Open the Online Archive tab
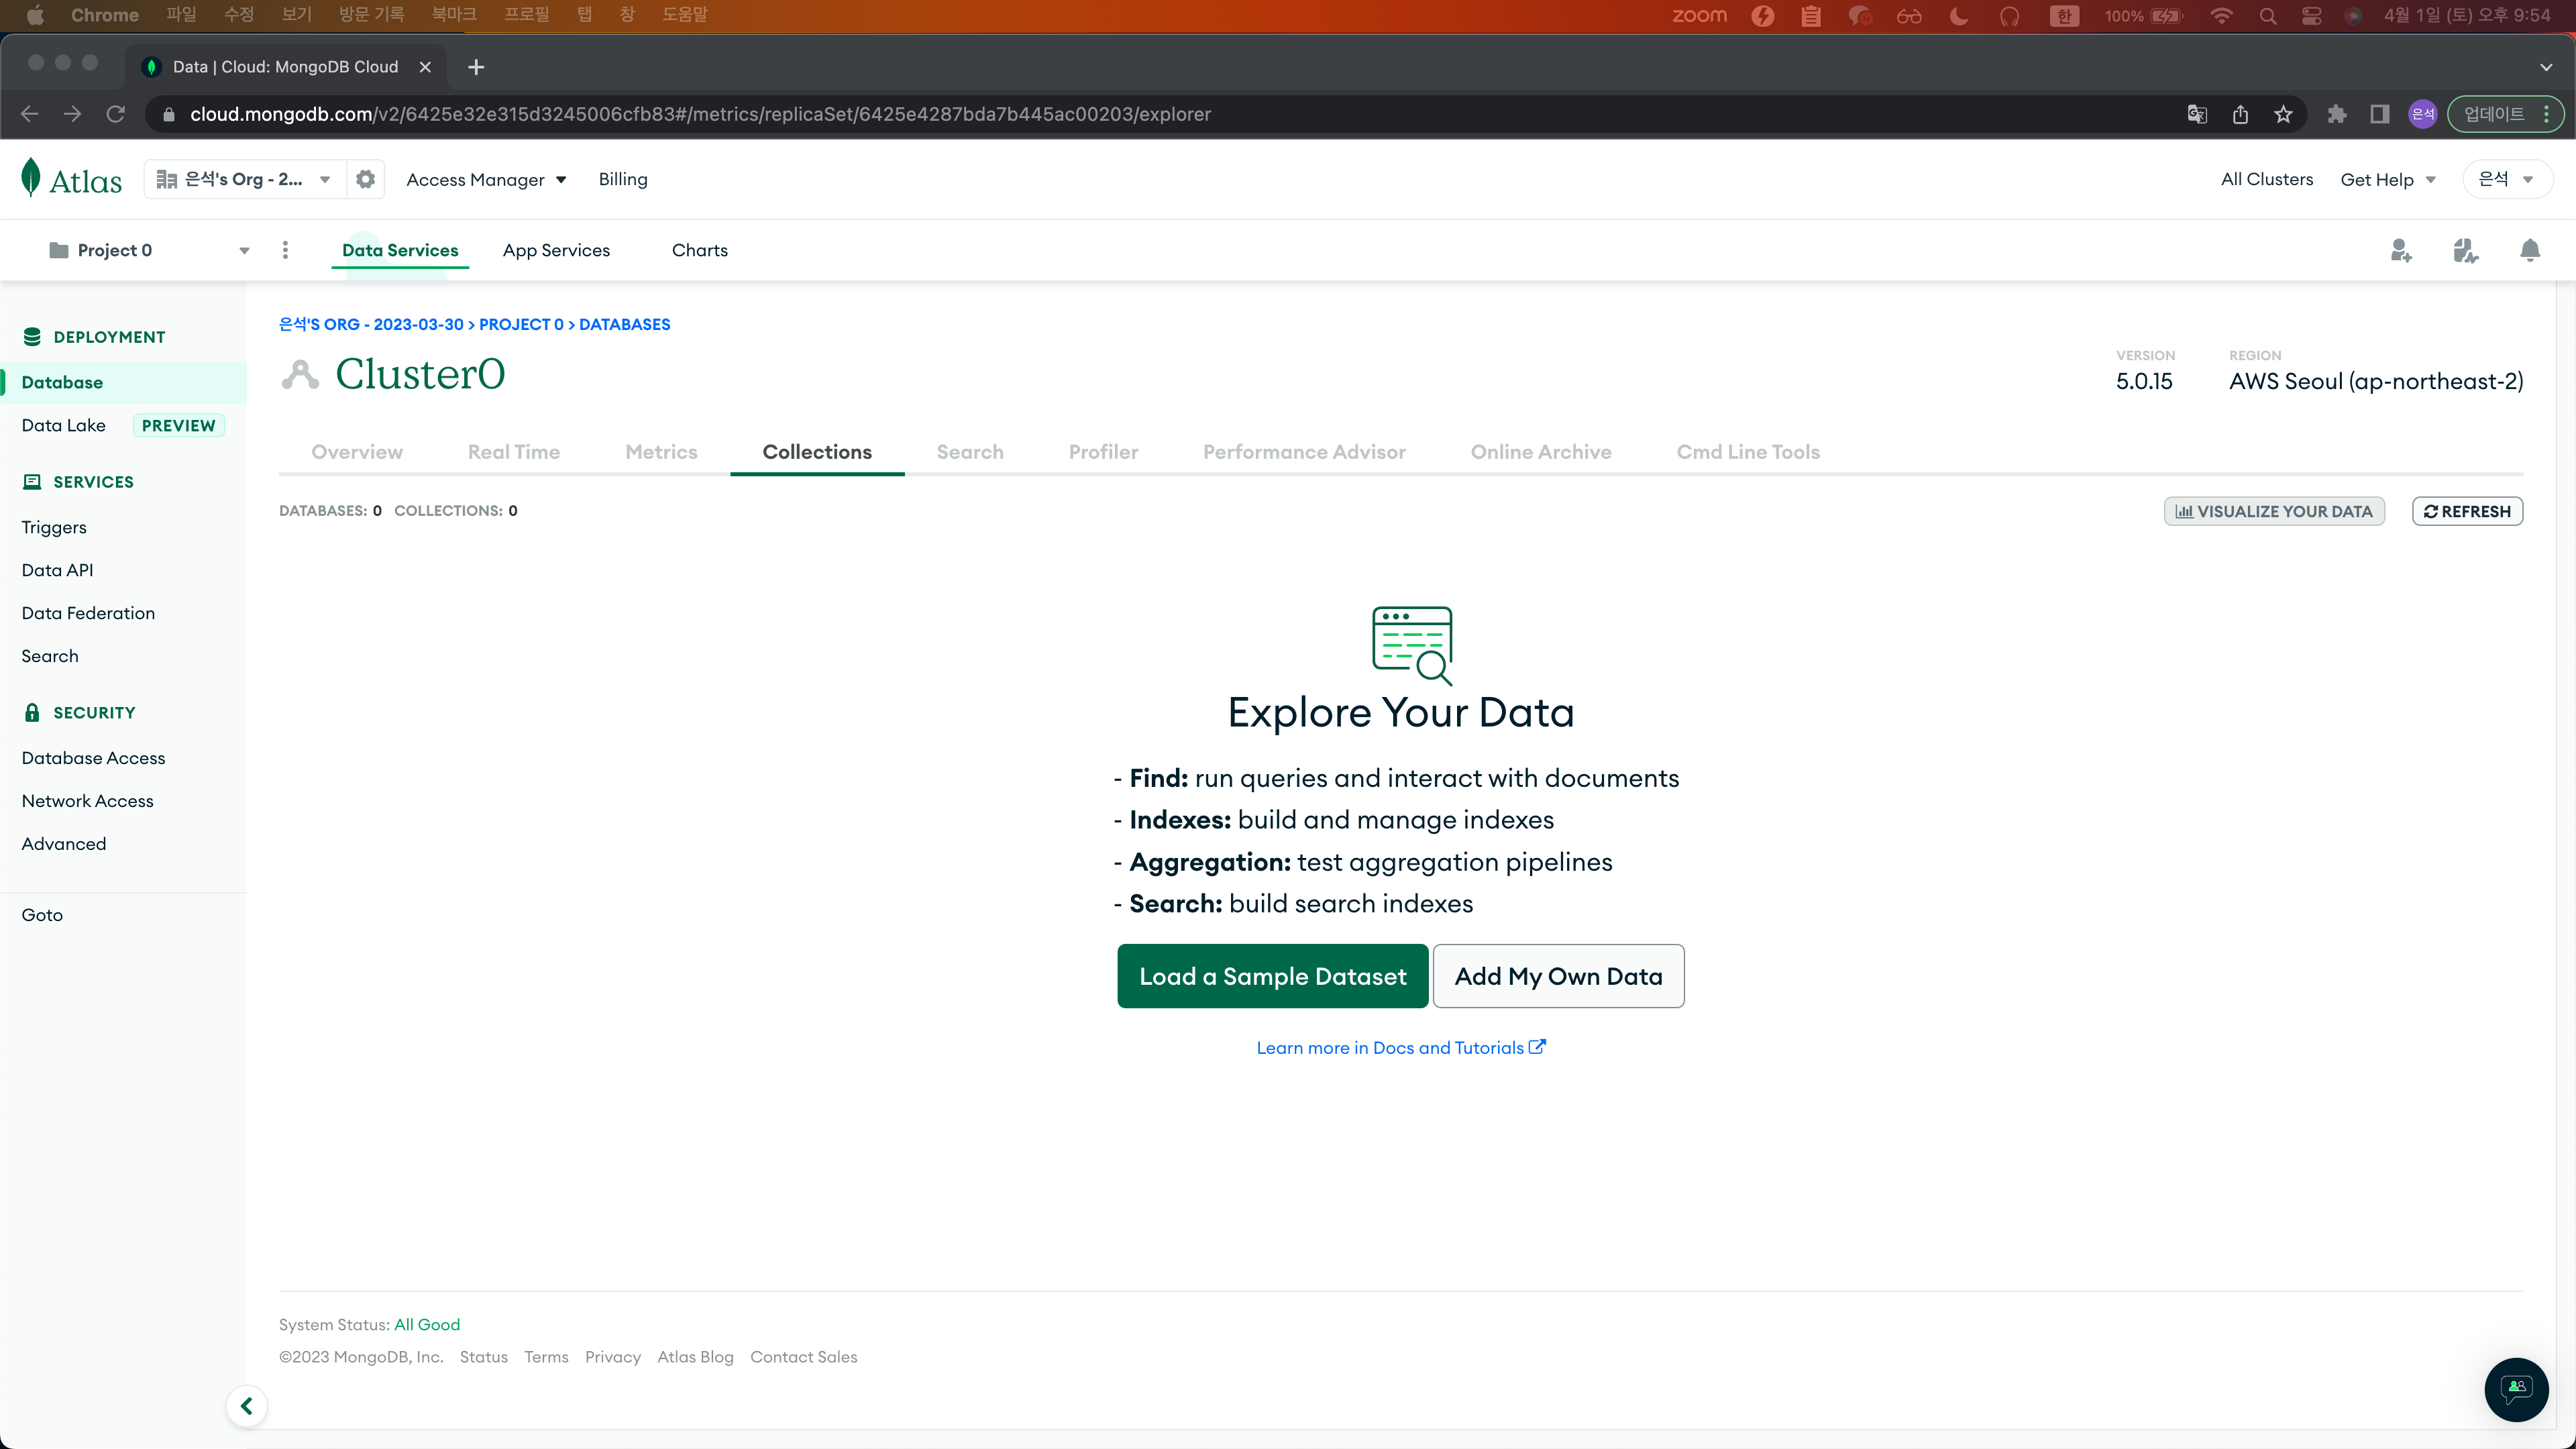The width and height of the screenshot is (2576, 1449). [x=1541, y=452]
